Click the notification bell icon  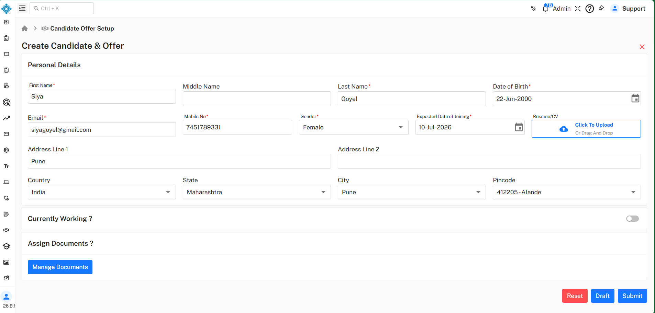545,9
